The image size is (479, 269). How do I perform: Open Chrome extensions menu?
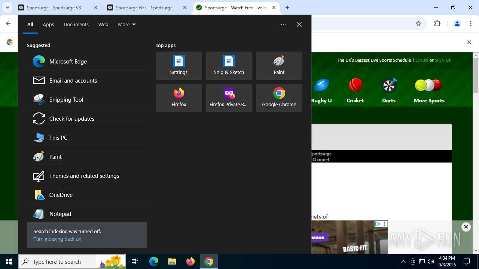point(437,24)
